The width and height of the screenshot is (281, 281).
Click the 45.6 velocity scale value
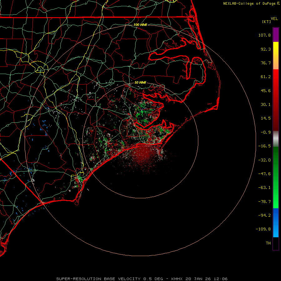click(266, 91)
